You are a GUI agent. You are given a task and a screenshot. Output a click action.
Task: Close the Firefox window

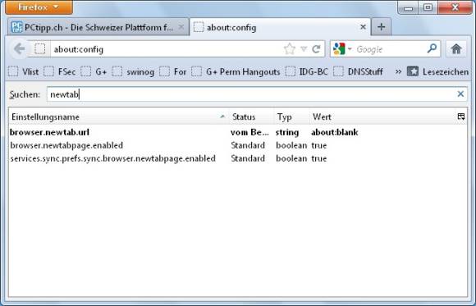pyautogui.click(x=455, y=7)
